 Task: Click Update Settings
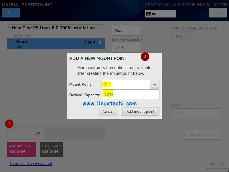(x=204, y=134)
